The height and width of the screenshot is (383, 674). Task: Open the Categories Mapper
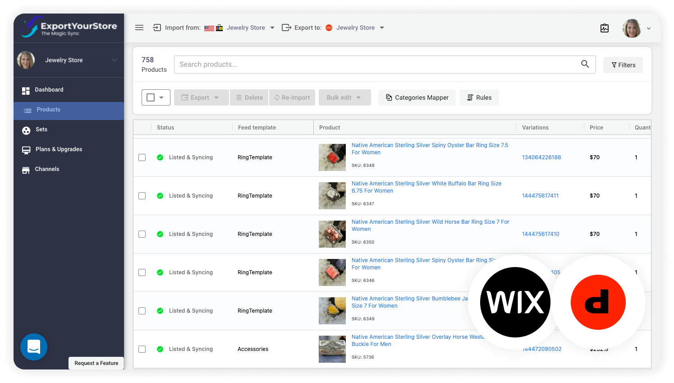(x=417, y=97)
